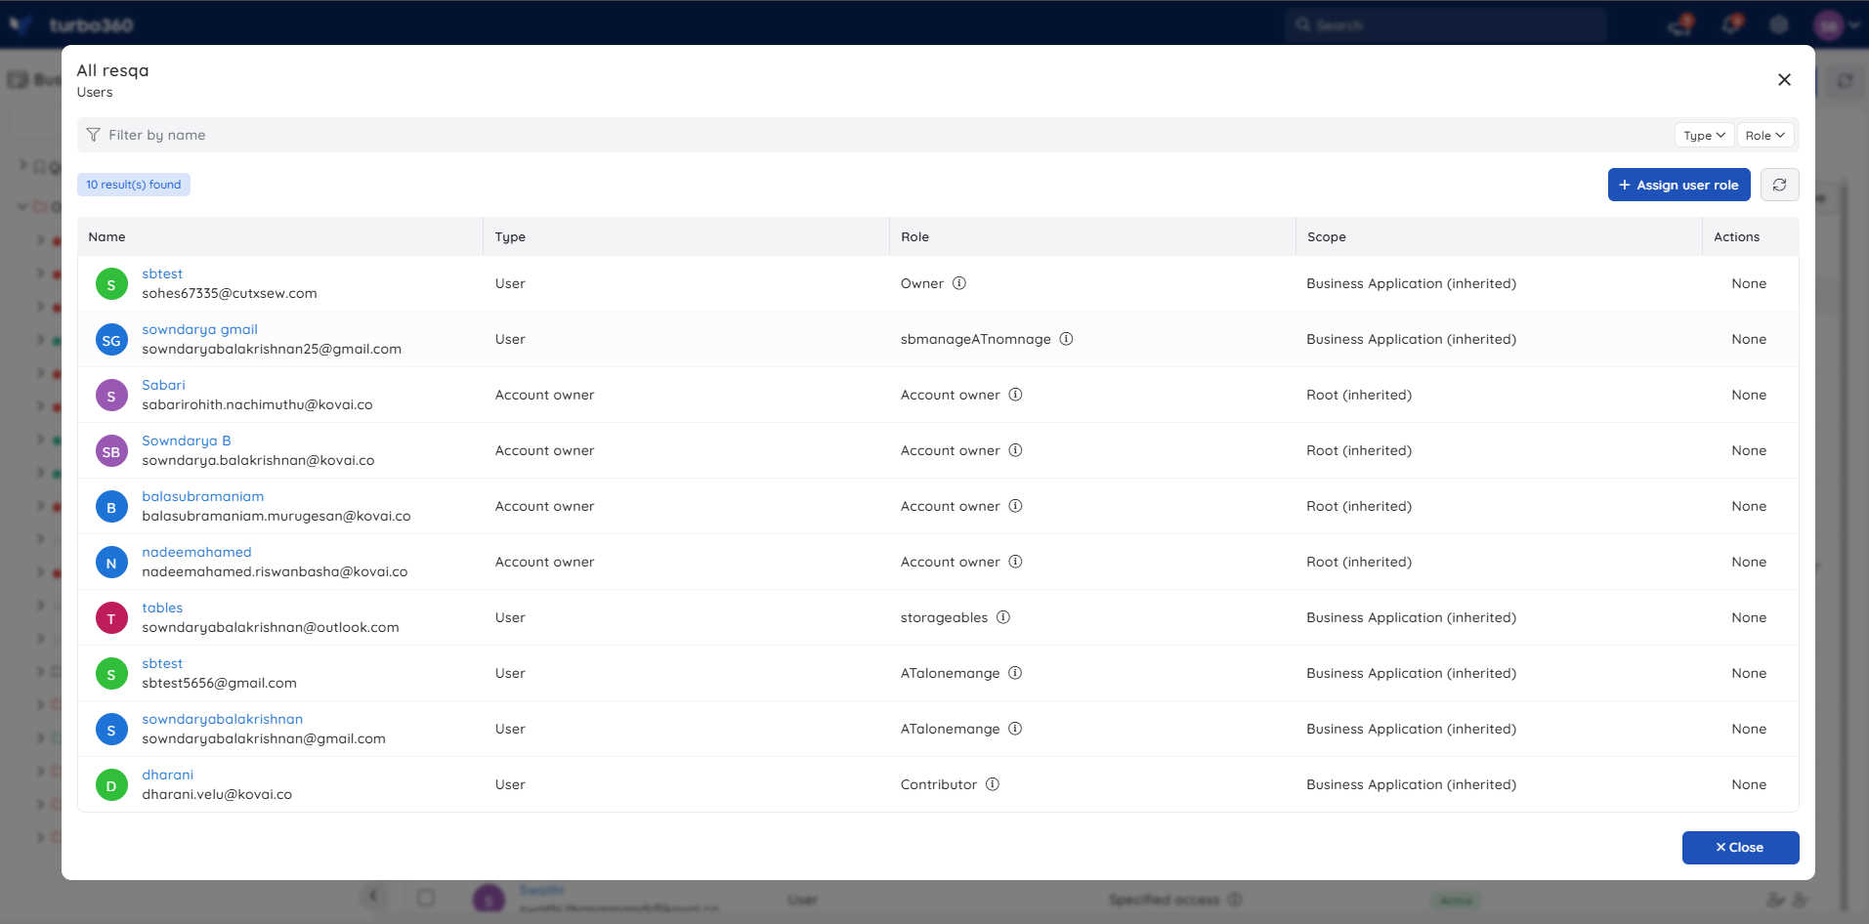Show Account owner info in Sowndarya B row

tap(1015, 450)
